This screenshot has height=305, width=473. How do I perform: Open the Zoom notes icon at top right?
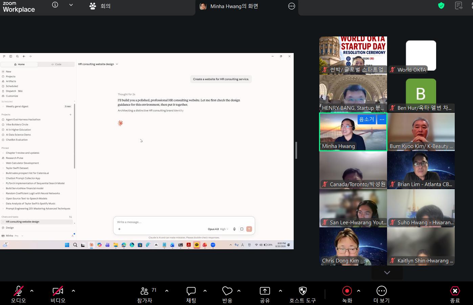pos(459,5)
